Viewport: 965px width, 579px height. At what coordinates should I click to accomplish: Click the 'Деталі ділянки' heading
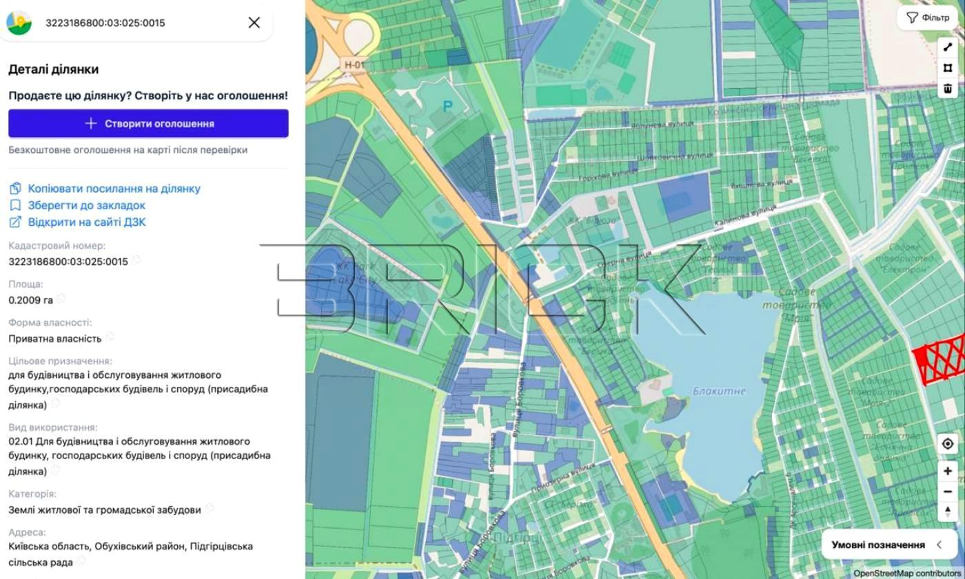[x=53, y=70]
